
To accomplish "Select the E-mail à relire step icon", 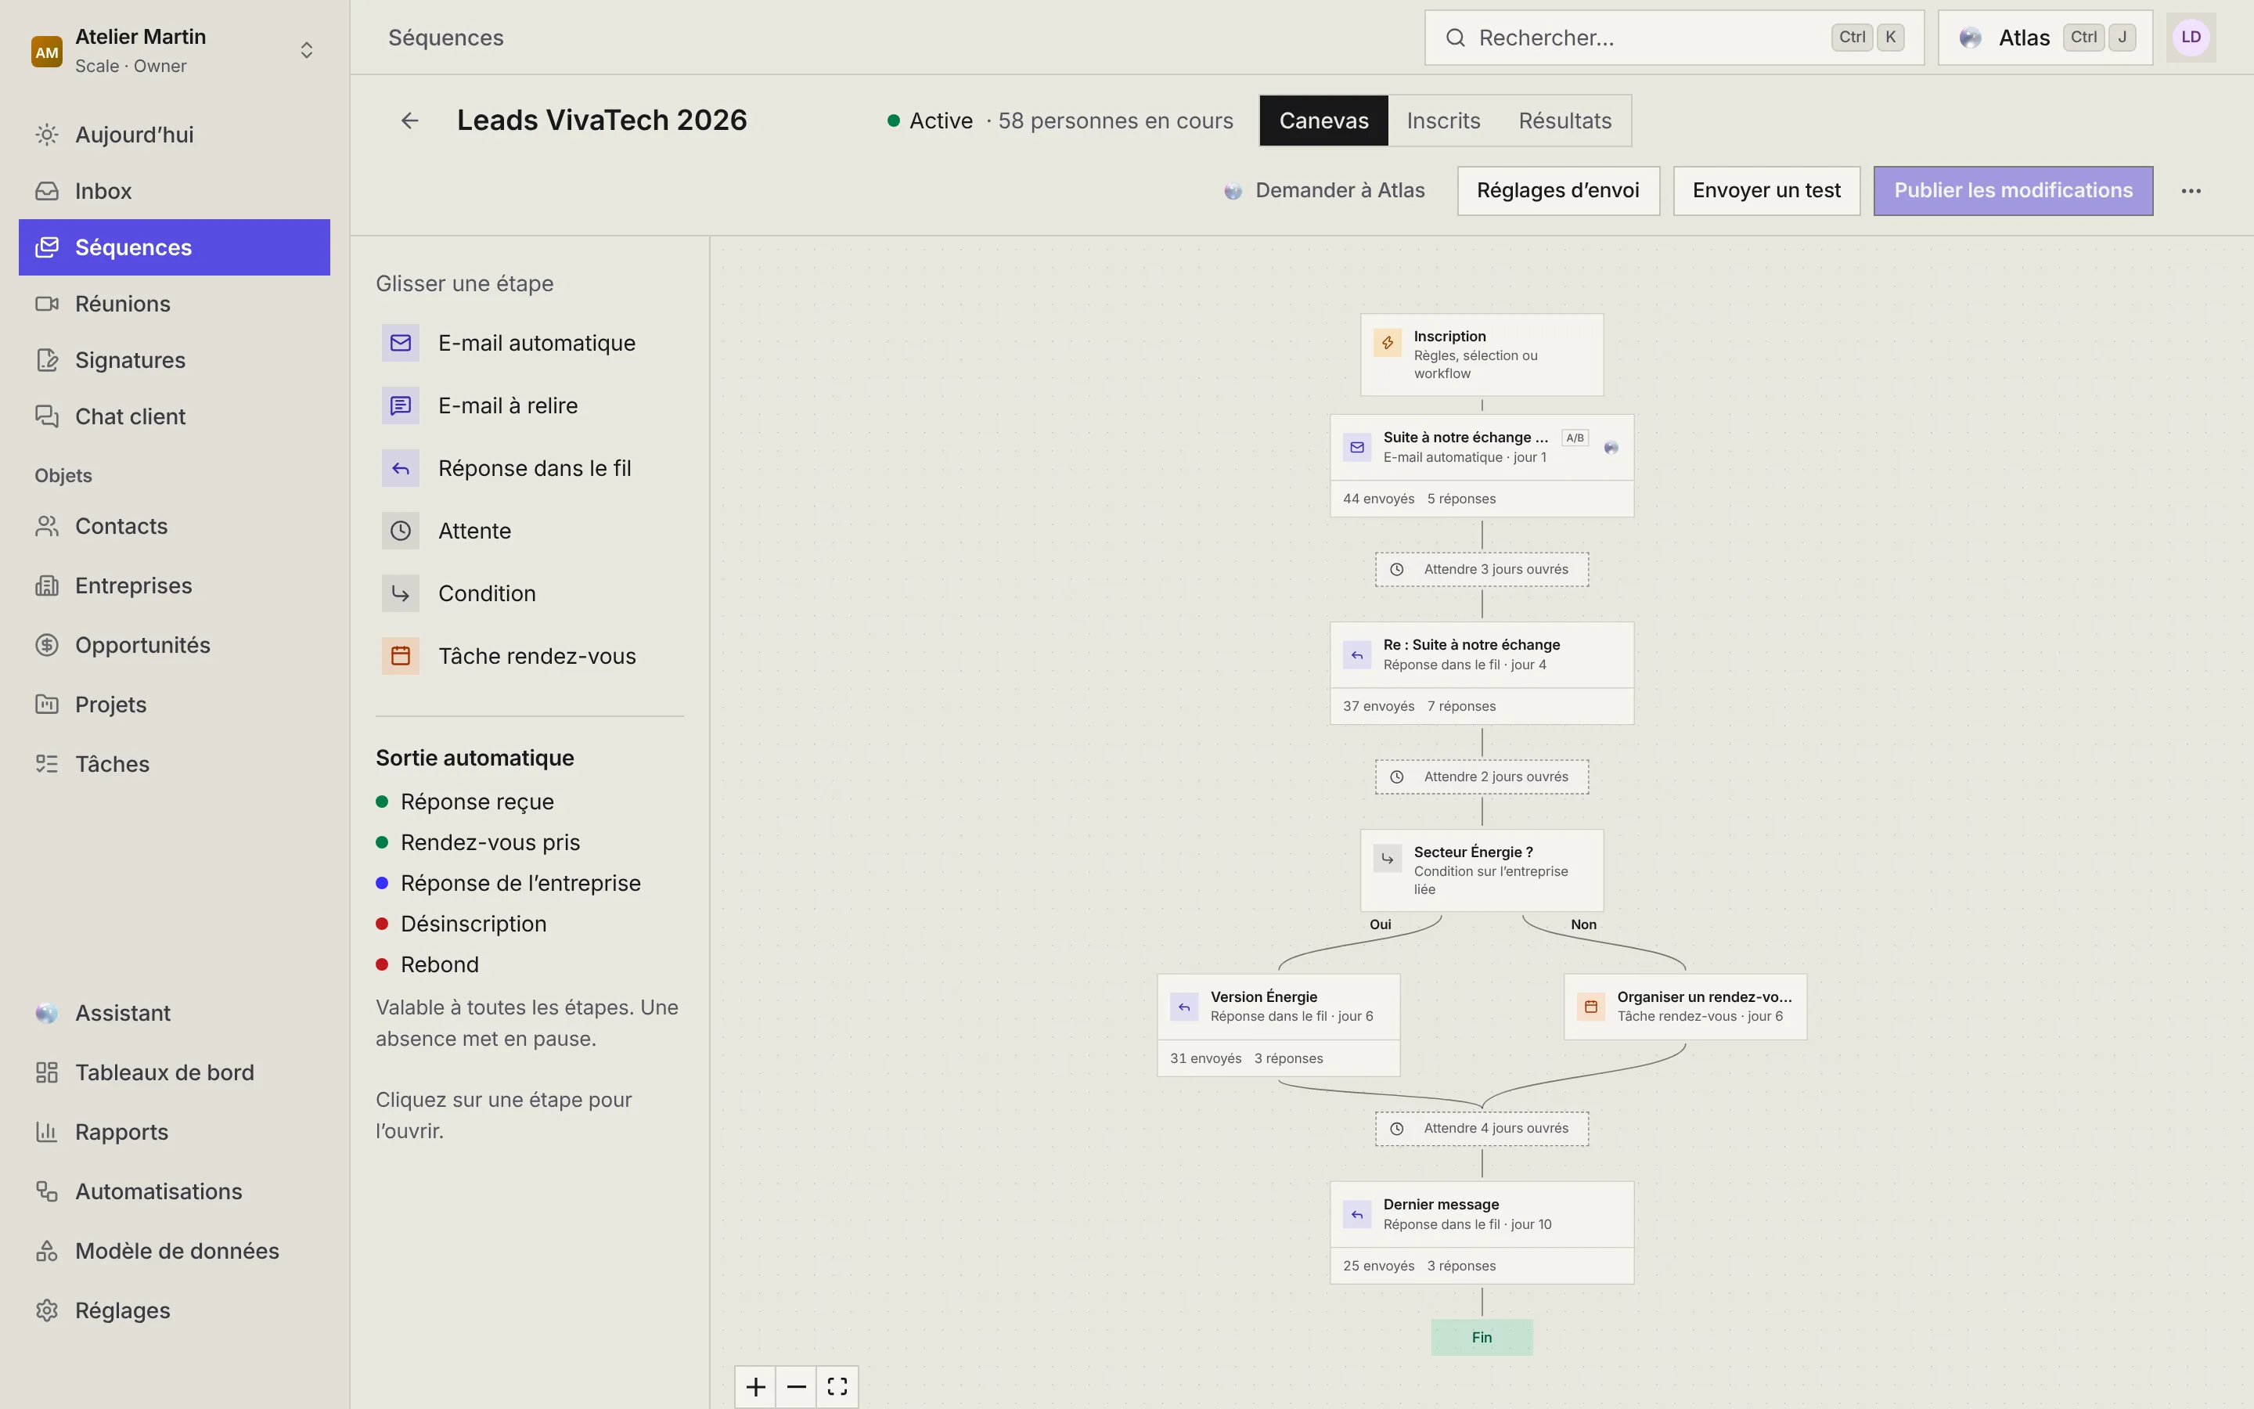I will (x=401, y=405).
